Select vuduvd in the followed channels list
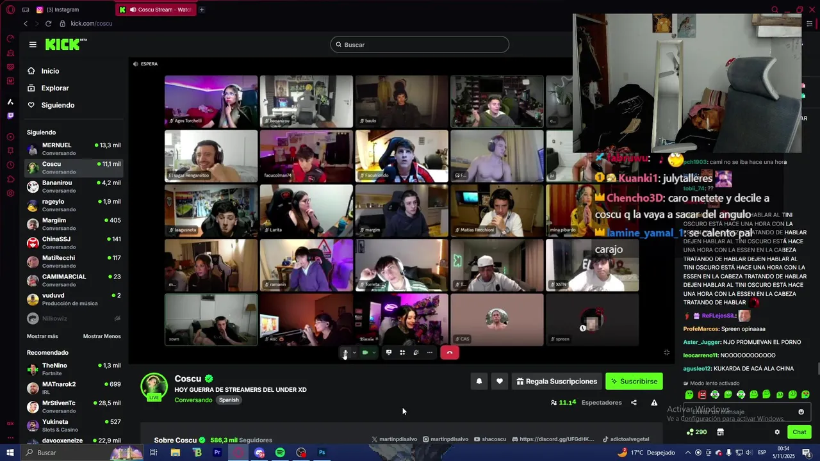This screenshot has height=461, width=820. click(74, 299)
